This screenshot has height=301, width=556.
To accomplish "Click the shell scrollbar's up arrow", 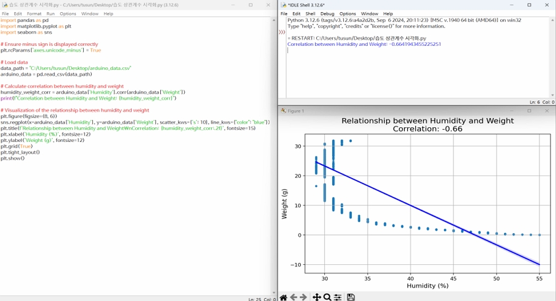I will 552,20.
